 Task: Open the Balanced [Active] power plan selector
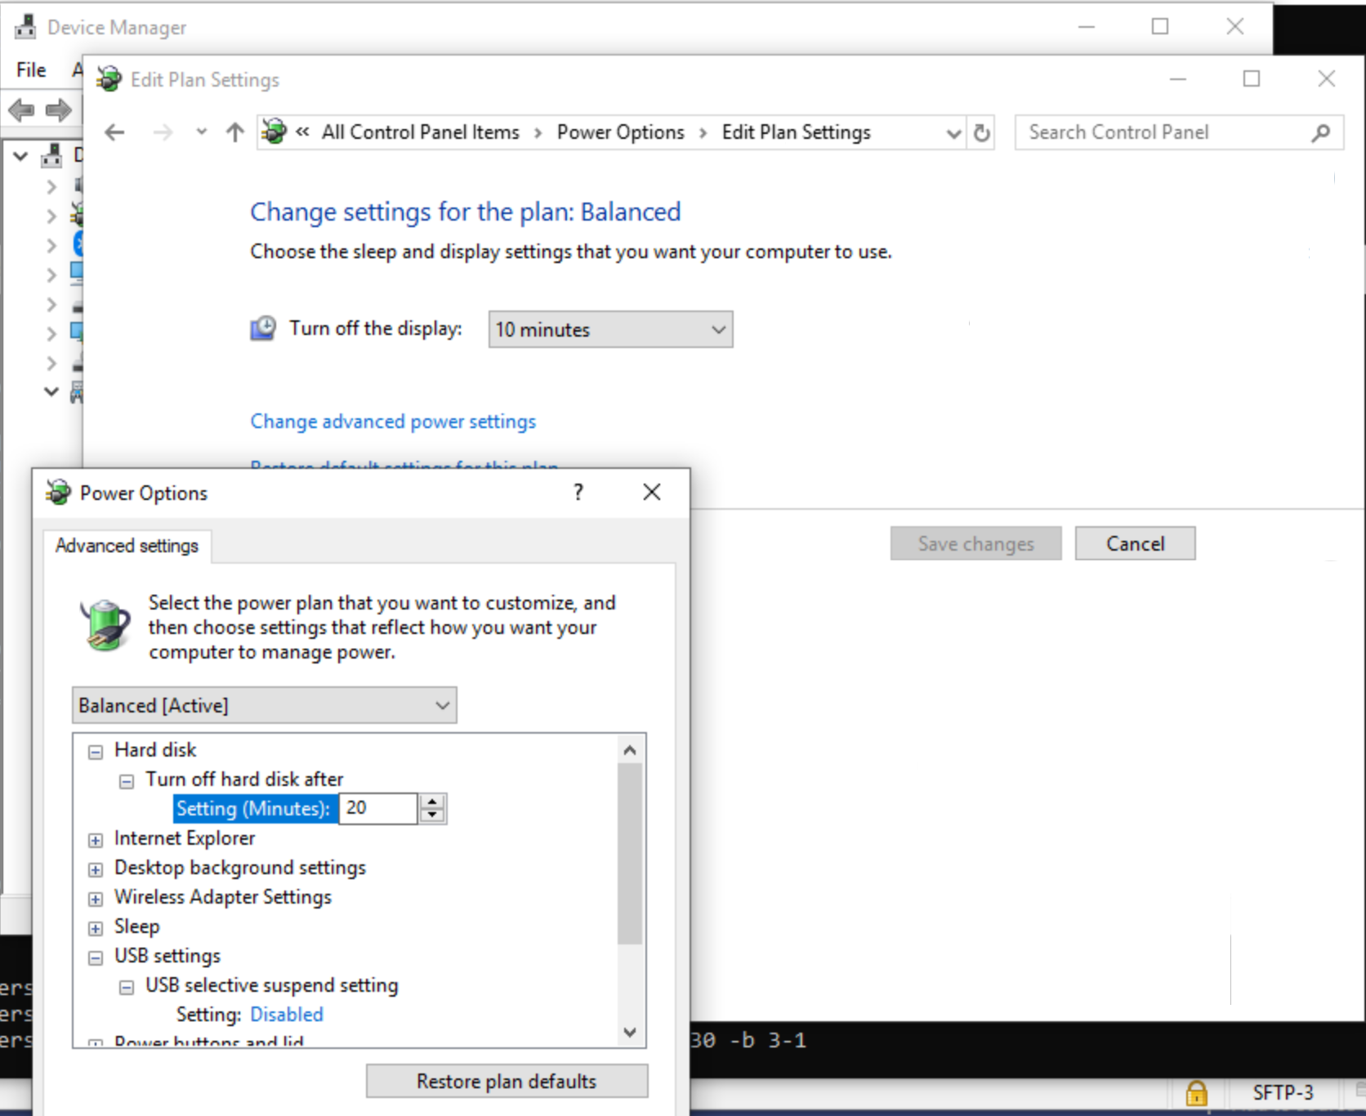(x=264, y=704)
